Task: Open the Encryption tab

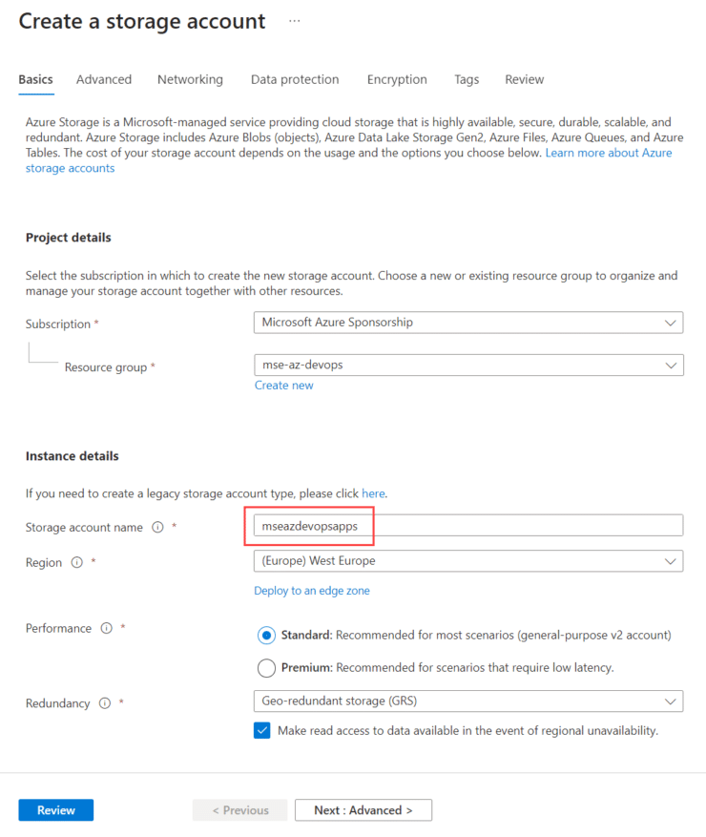Action: 397,79
